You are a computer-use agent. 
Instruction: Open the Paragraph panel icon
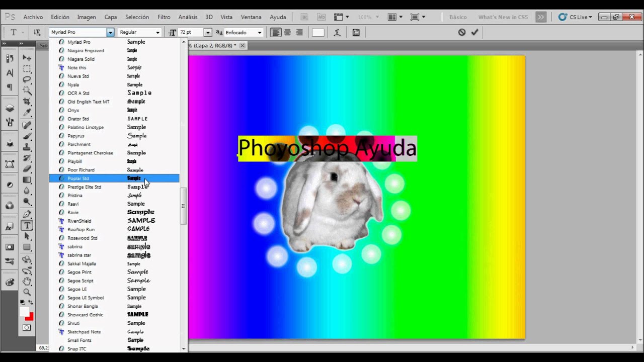(x=10, y=87)
